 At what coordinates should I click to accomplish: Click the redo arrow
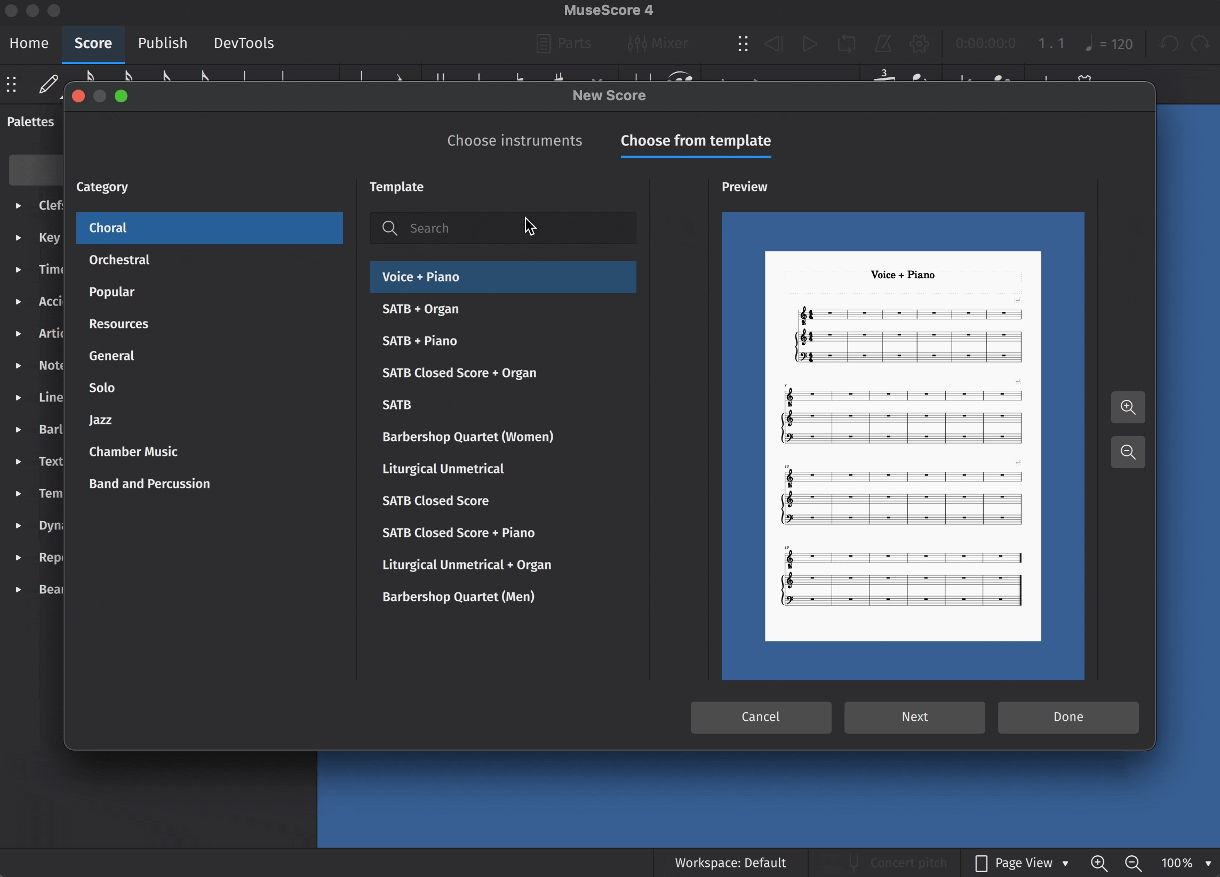coord(1201,44)
